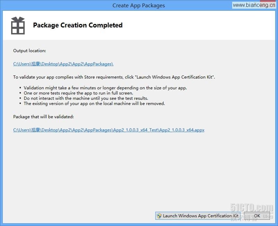
Task: Select the 'Package Creation Completed' heading
Action: 78,25
